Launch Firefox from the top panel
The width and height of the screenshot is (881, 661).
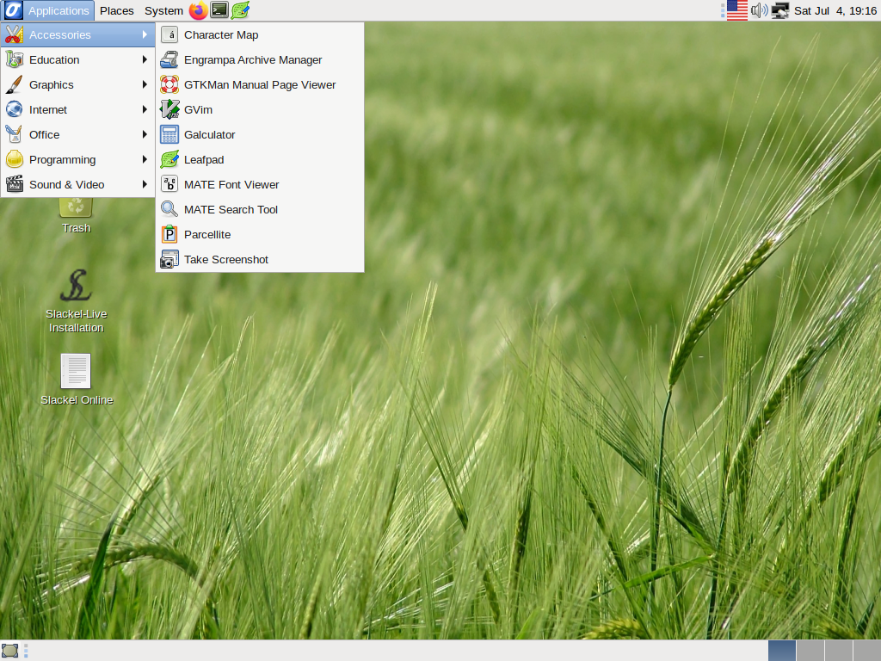[199, 10]
